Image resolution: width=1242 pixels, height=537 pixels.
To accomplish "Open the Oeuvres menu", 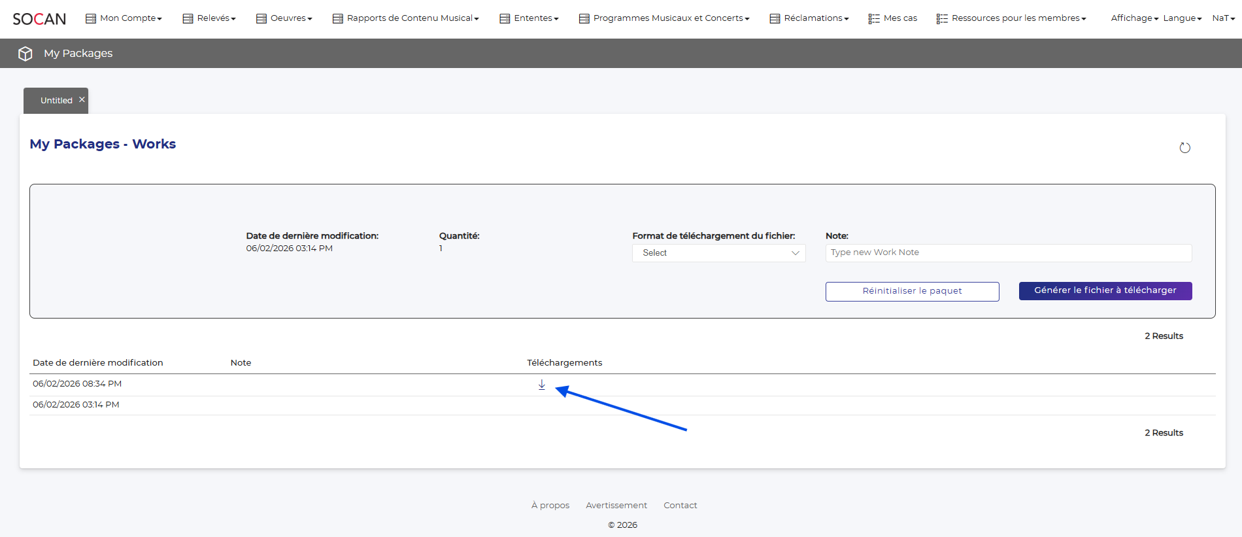I will pos(284,18).
